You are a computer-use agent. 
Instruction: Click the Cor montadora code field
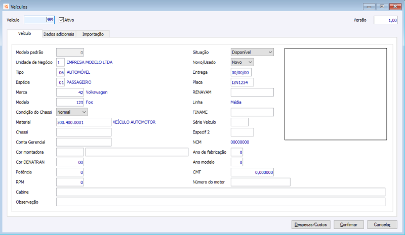click(x=70, y=152)
